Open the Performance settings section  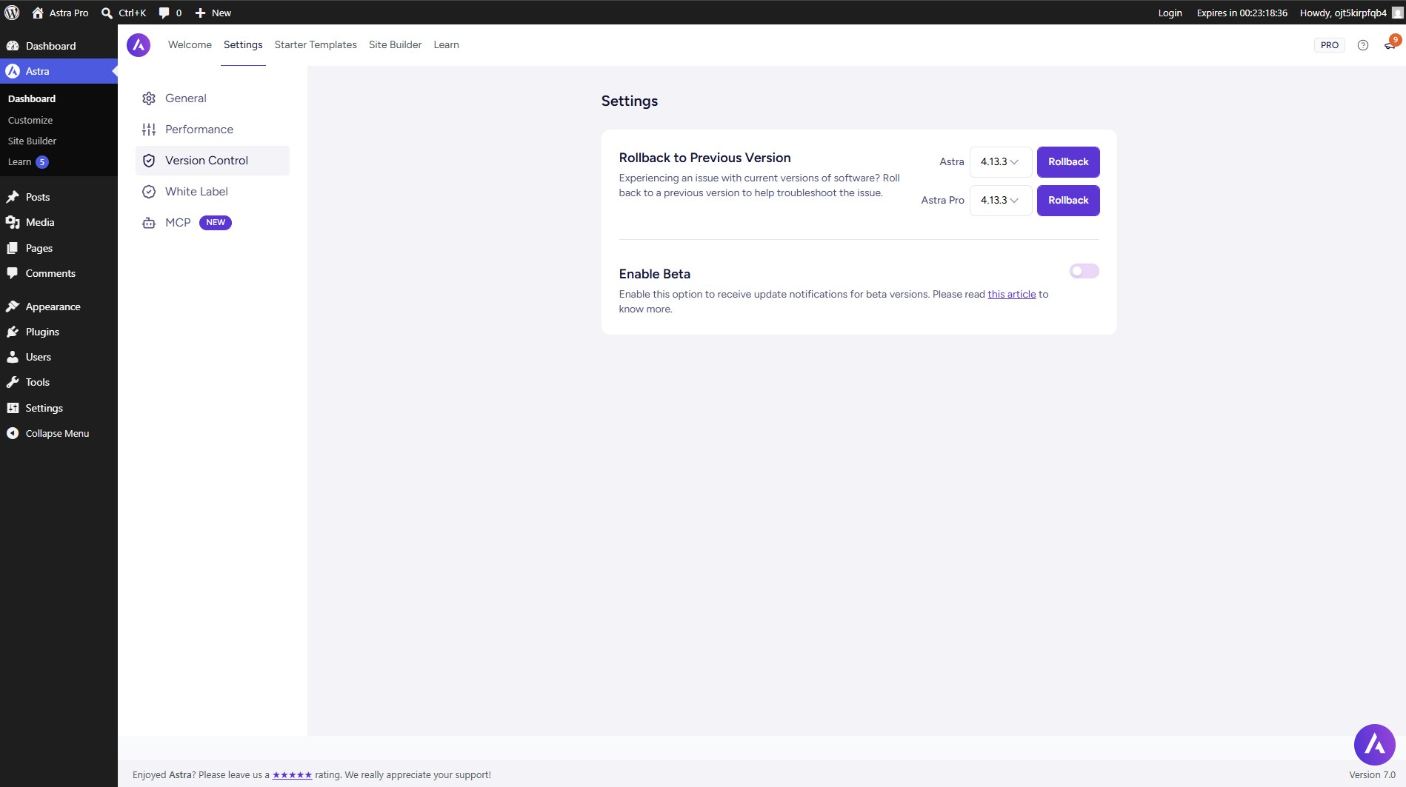[x=212, y=130]
